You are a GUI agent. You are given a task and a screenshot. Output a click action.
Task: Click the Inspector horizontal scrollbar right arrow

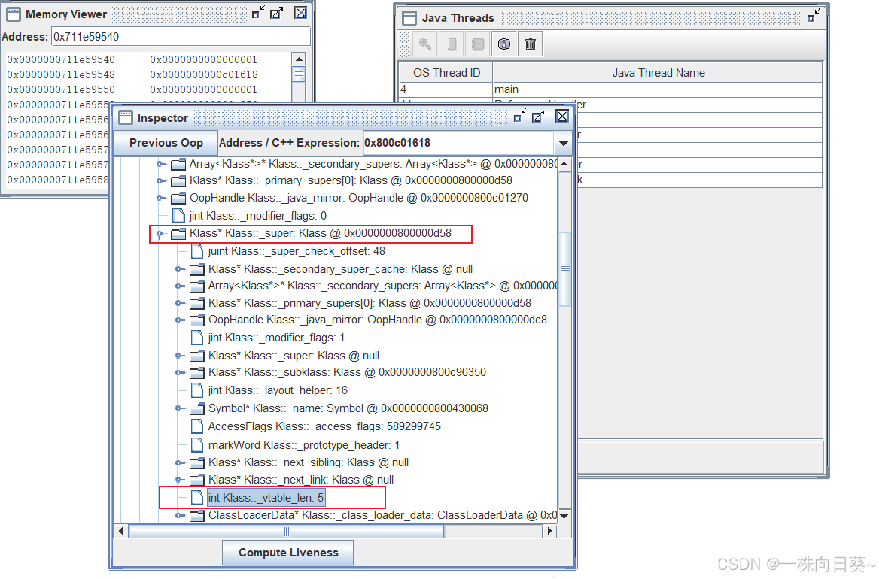coord(550,531)
